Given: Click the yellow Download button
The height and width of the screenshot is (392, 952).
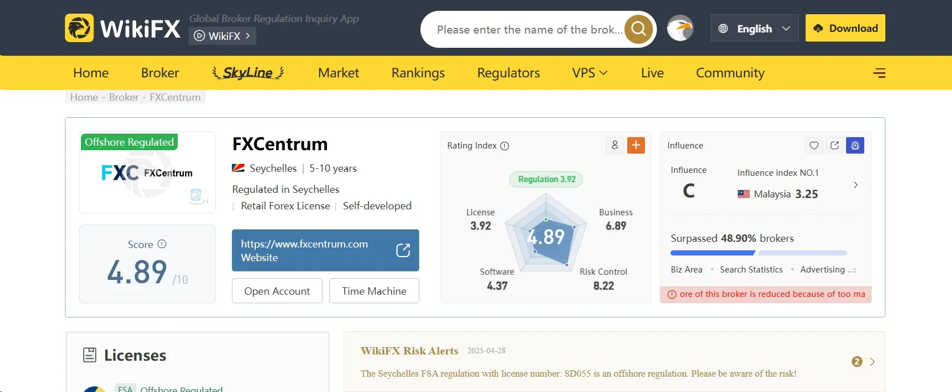Looking at the screenshot, I should pyautogui.click(x=845, y=28).
